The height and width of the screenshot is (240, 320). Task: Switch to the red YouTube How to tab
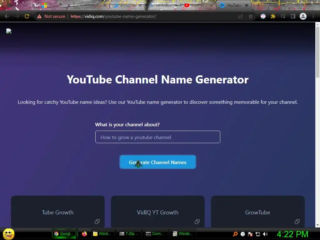click(198, 5)
